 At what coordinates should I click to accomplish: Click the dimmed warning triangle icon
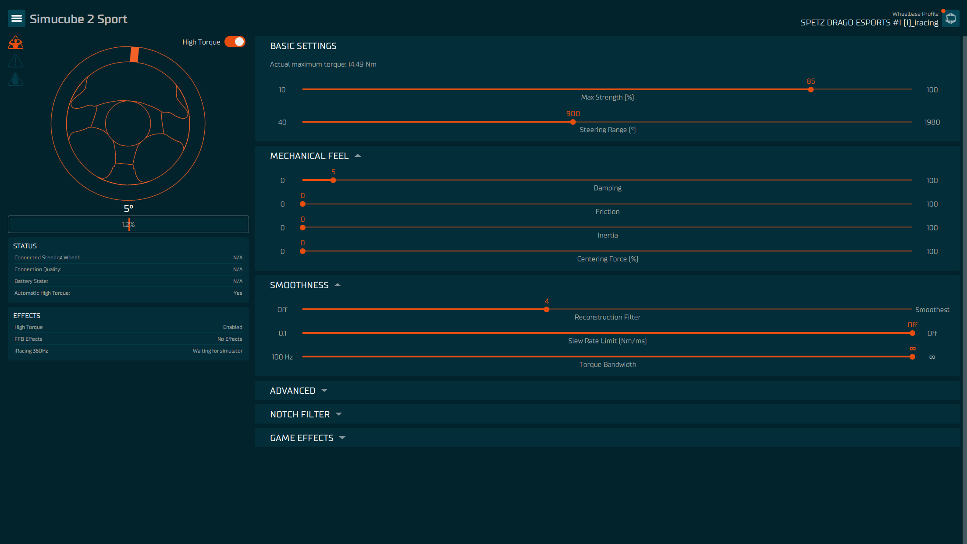click(16, 61)
